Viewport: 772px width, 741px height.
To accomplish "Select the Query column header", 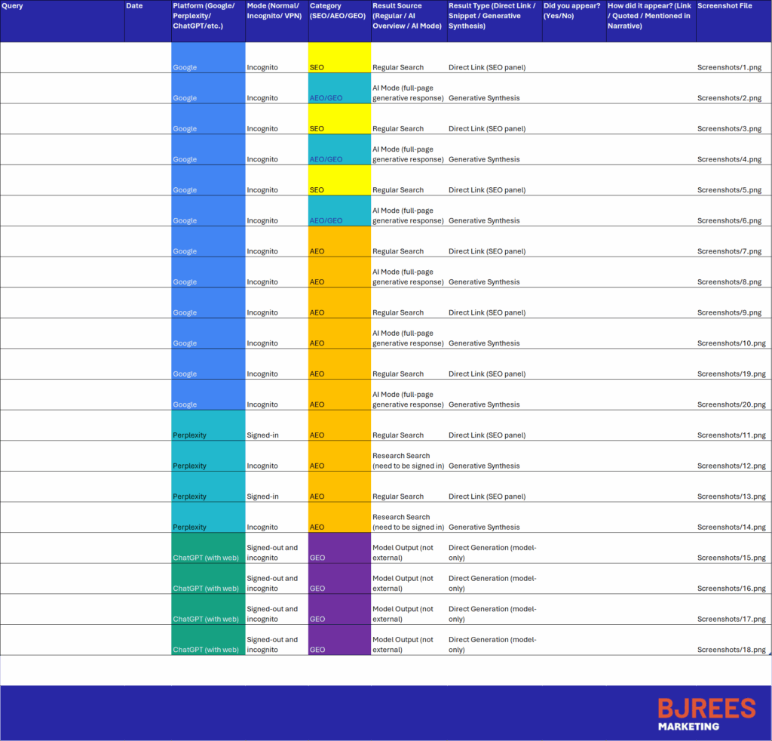I will point(62,20).
